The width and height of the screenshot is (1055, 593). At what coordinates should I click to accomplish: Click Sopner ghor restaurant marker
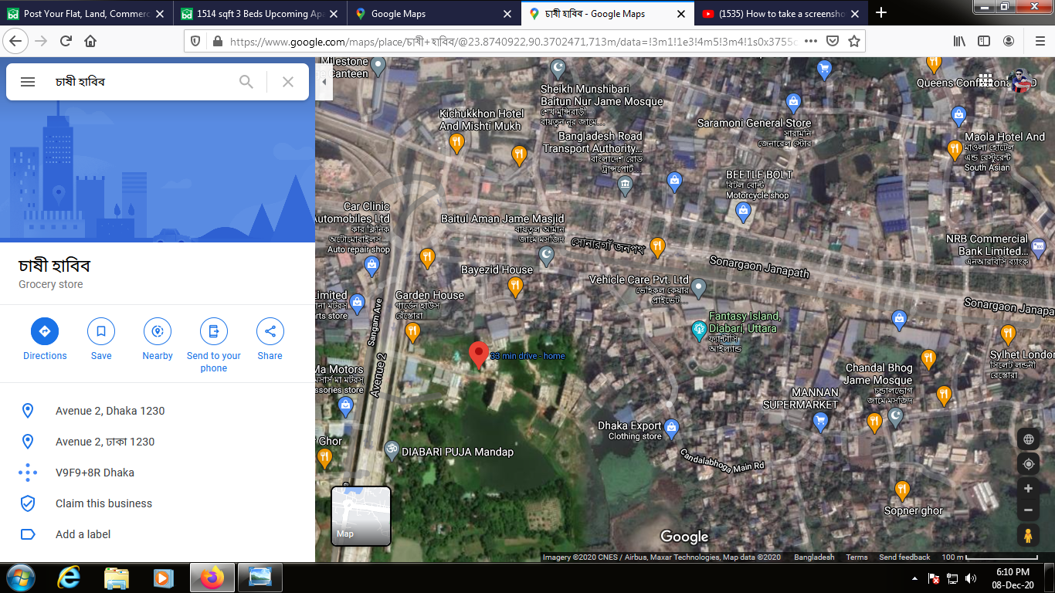click(x=901, y=490)
